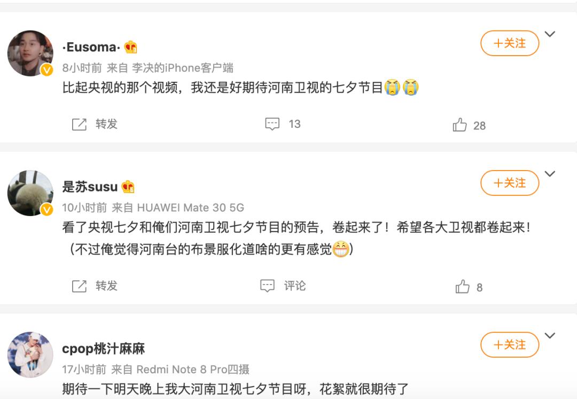This screenshot has height=399, width=577.
Task: Open the ·Eusoma· username link
Action: click(91, 47)
